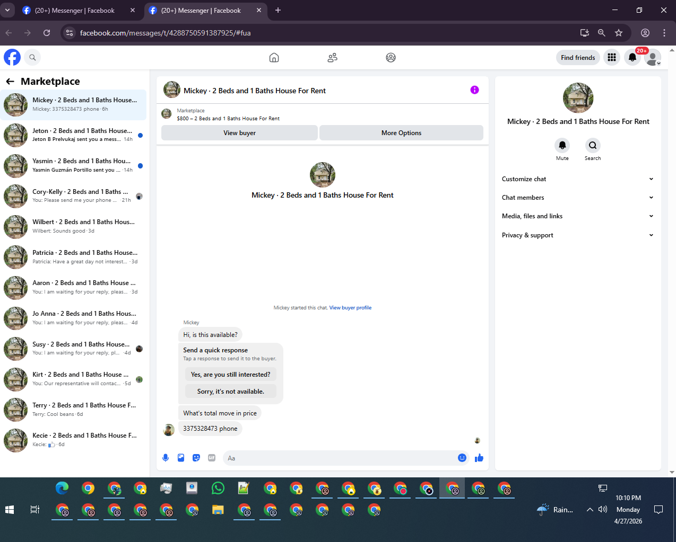Open Aaron conversation in list

click(x=74, y=287)
